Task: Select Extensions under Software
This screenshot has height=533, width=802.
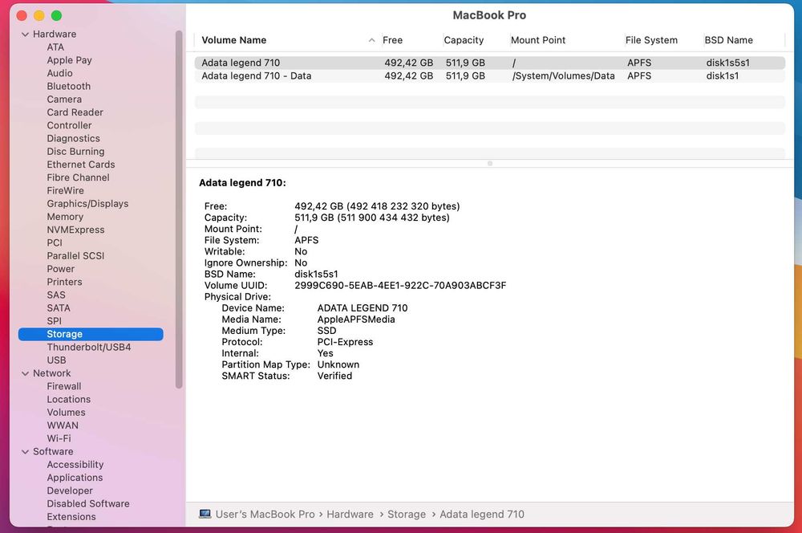Action: [71, 517]
